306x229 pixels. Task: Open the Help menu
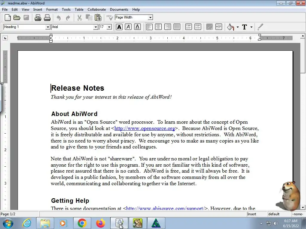click(x=136, y=10)
